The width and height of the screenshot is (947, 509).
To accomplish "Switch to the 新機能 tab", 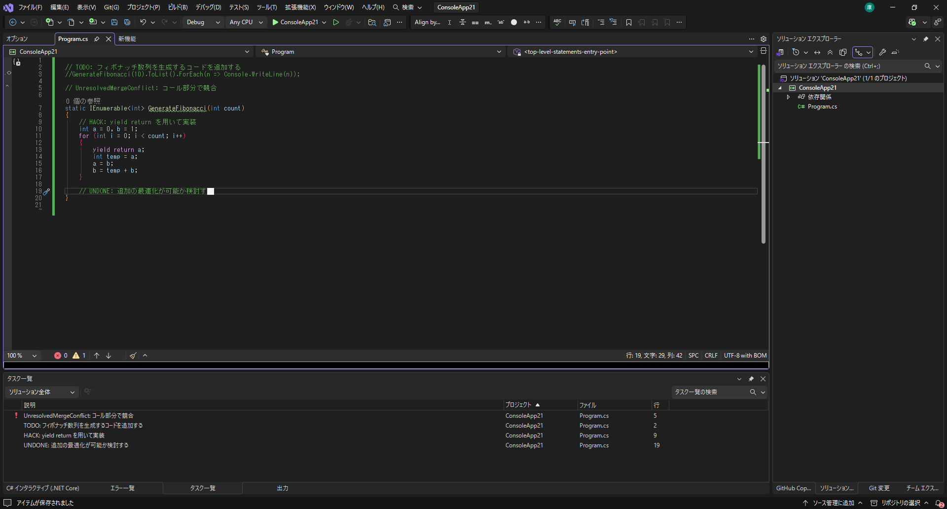I will (x=127, y=39).
